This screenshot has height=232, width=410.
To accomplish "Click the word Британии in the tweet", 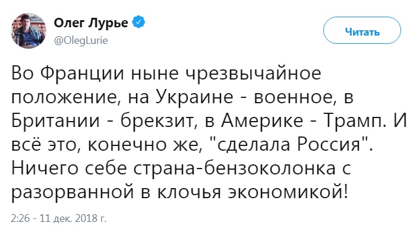I will (55, 121).
